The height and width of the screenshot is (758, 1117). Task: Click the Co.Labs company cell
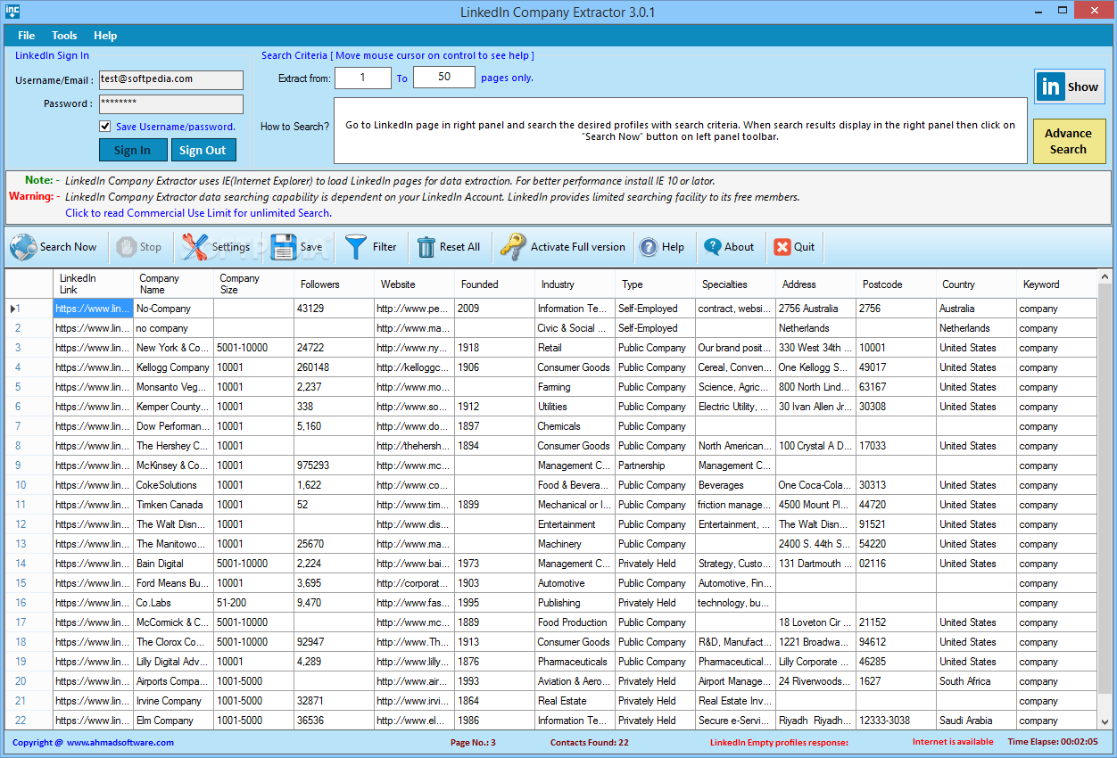pyautogui.click(x=173, y=603)
